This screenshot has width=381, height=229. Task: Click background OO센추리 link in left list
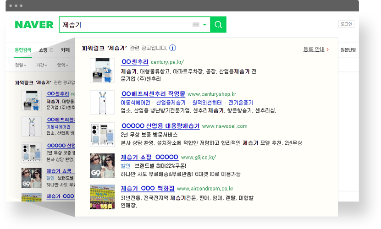coord(58,93)
